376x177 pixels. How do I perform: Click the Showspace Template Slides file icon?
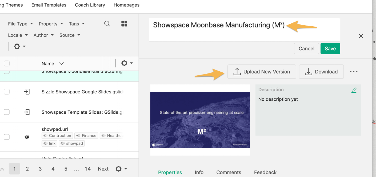click(27, 112)
